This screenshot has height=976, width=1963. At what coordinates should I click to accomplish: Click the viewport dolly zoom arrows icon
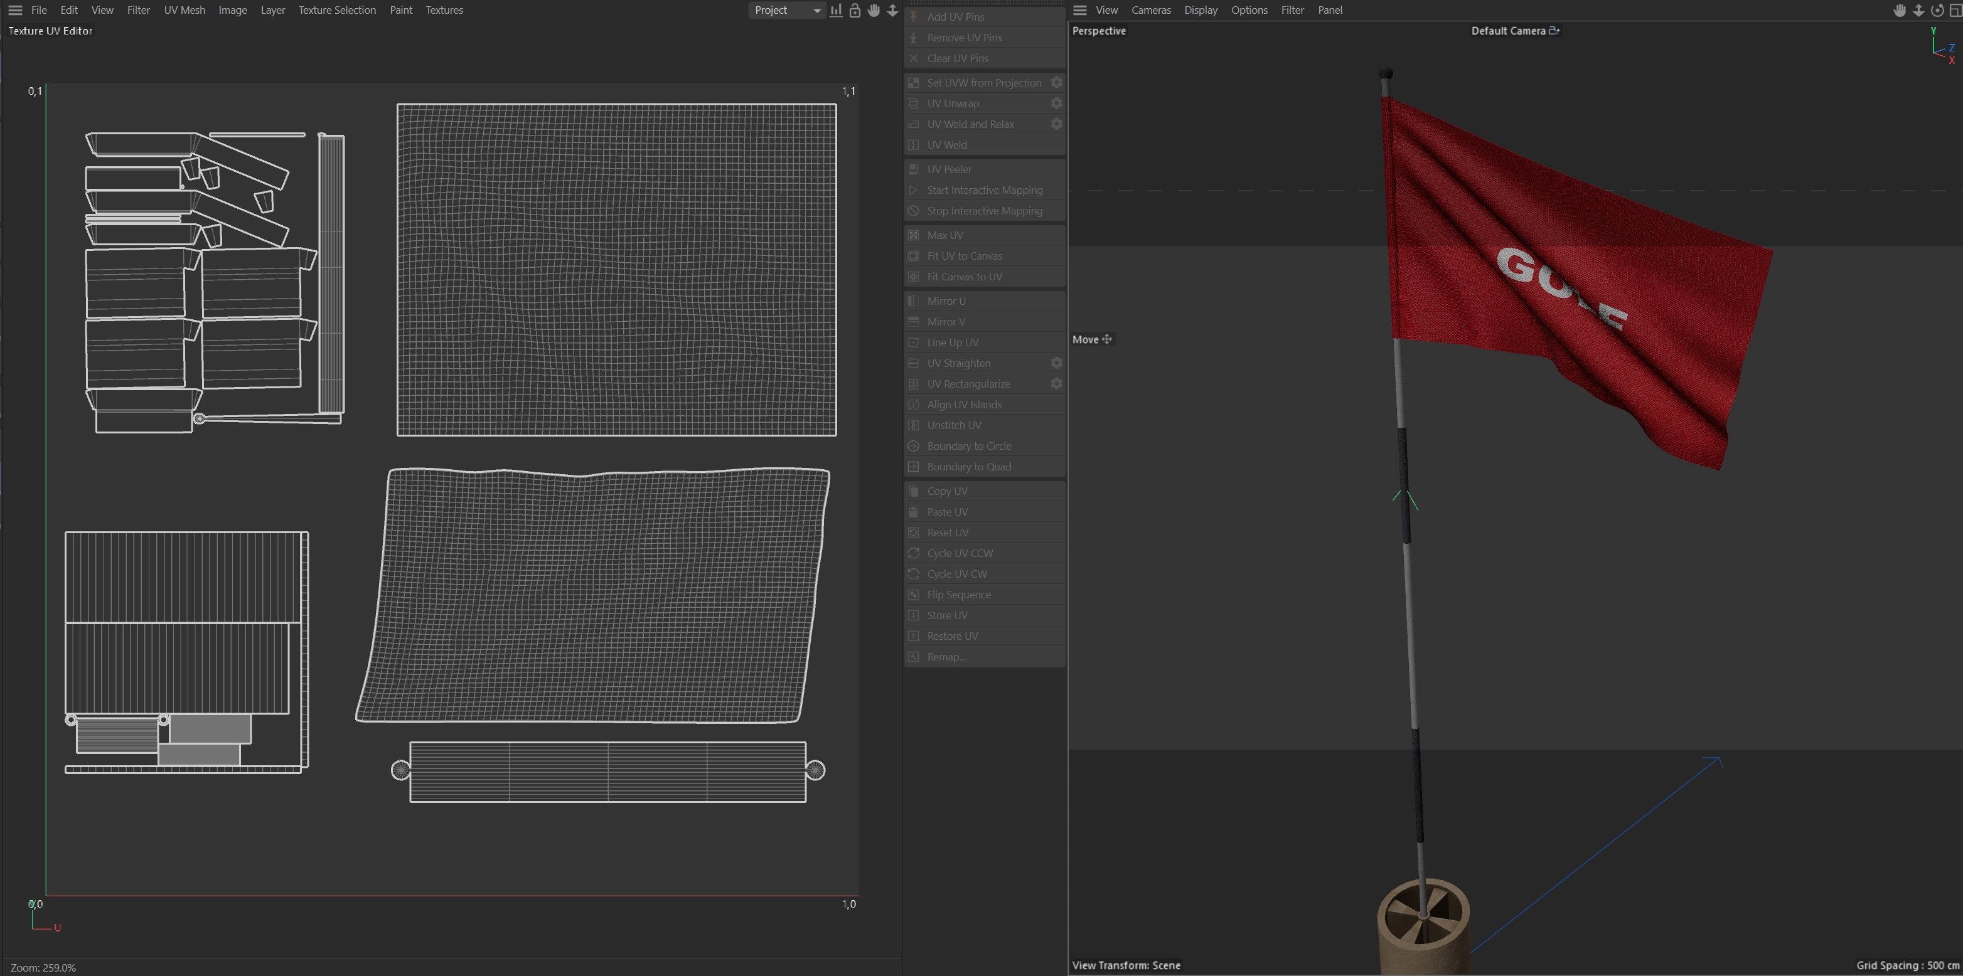[1918, 11]
